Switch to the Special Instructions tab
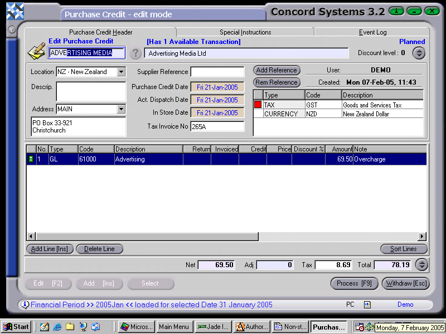This screenshot has width=446, height=334. (x=245, y=32)
